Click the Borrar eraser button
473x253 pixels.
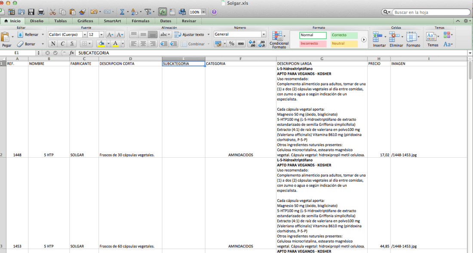27,44
